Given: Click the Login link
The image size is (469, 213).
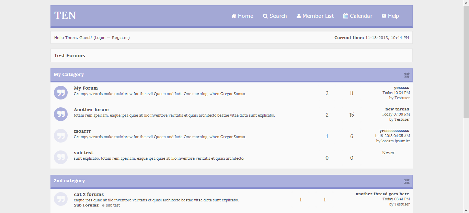Looking at the screenshot, I should (100, 38).
